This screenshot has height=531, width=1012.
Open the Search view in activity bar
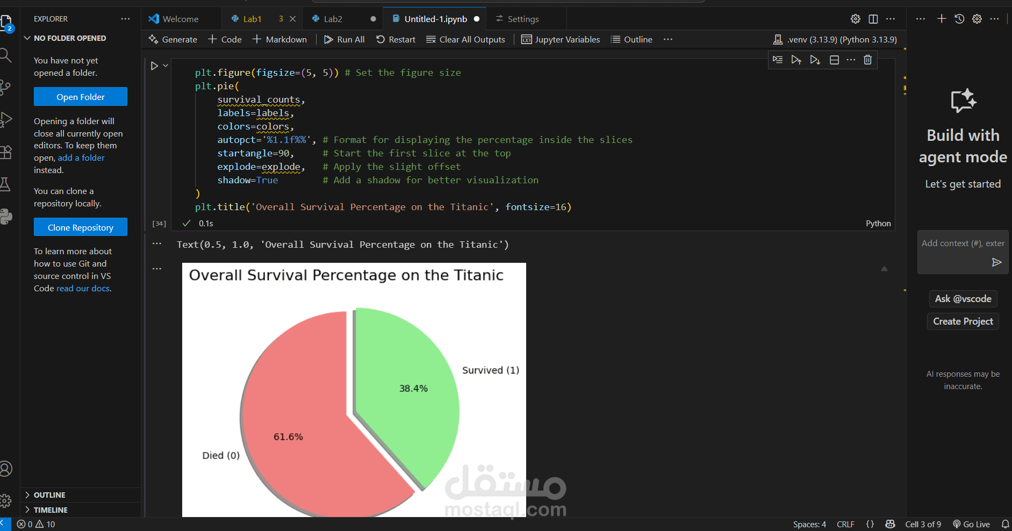(6, 55)
